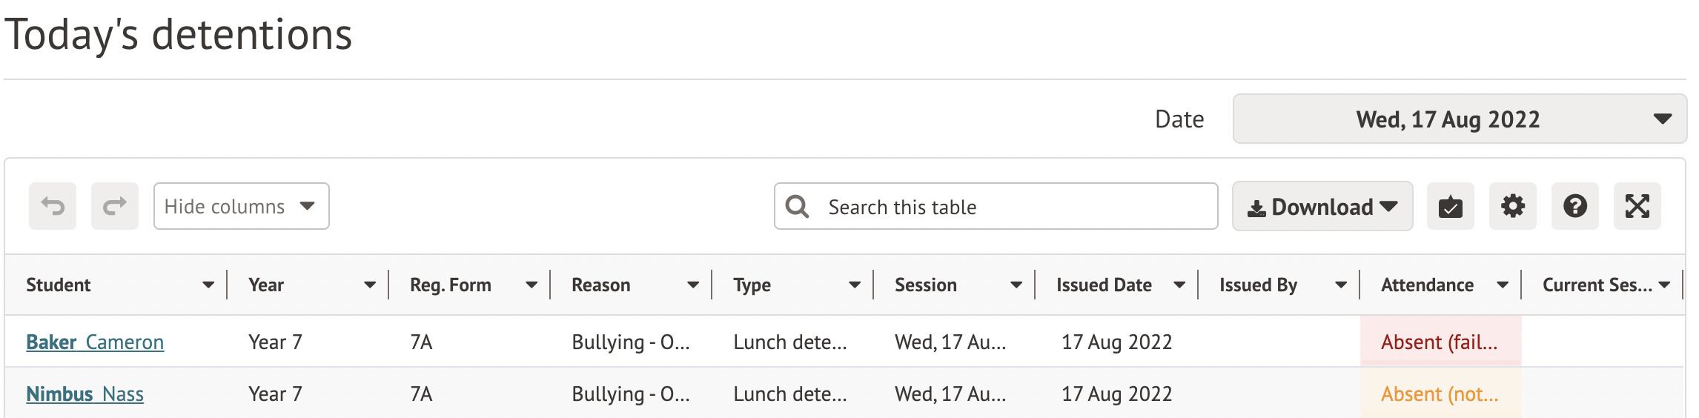Open Reason column menu arrow
Image resolution: width=1699 pixels, height=418 pixels.
pos(693,285)
